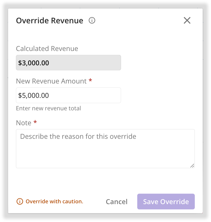
Task: Click the X to dismiss the dialog
Action: point(187,20)
